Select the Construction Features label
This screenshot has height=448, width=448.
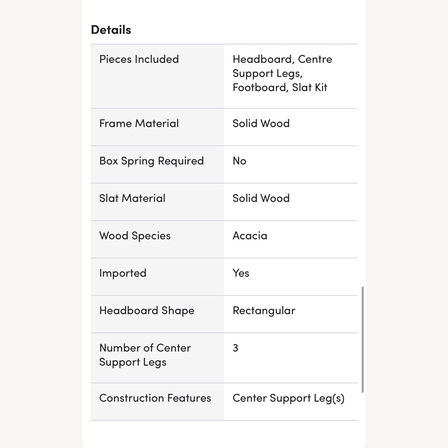pos(155,398)
